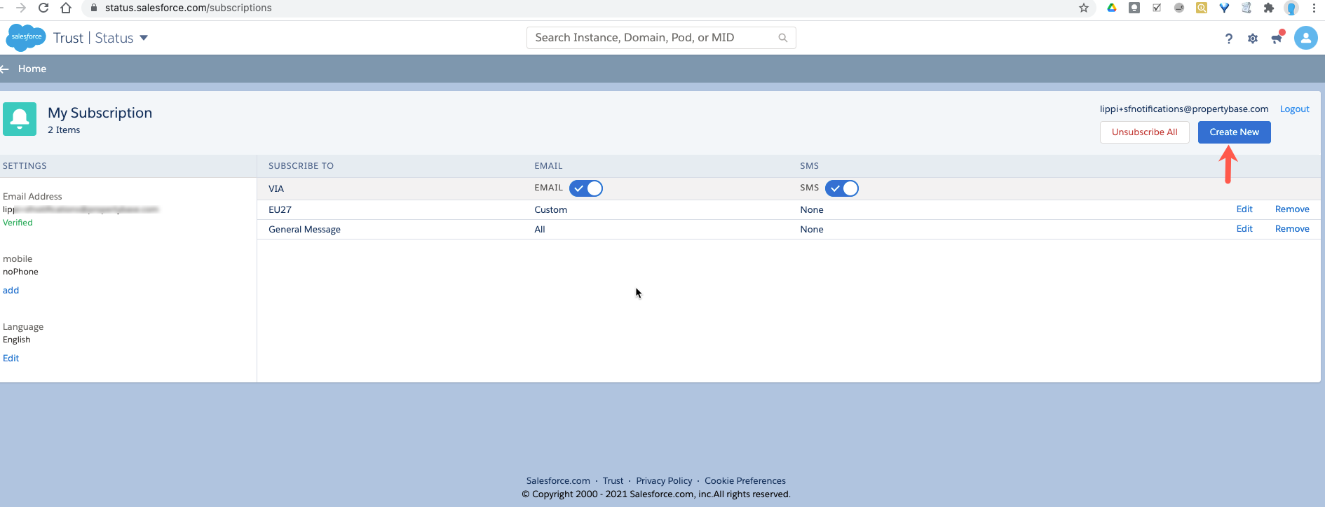Open the settings gear icon in header
Image resolution: width=1325 pixels, height=507 pixels.
click(1253, 39)
